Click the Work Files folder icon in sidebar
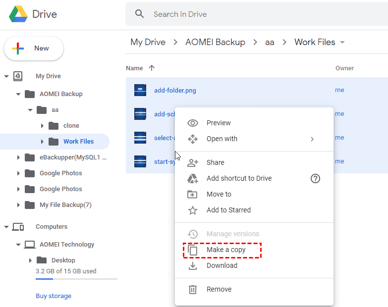 point(54,142)
